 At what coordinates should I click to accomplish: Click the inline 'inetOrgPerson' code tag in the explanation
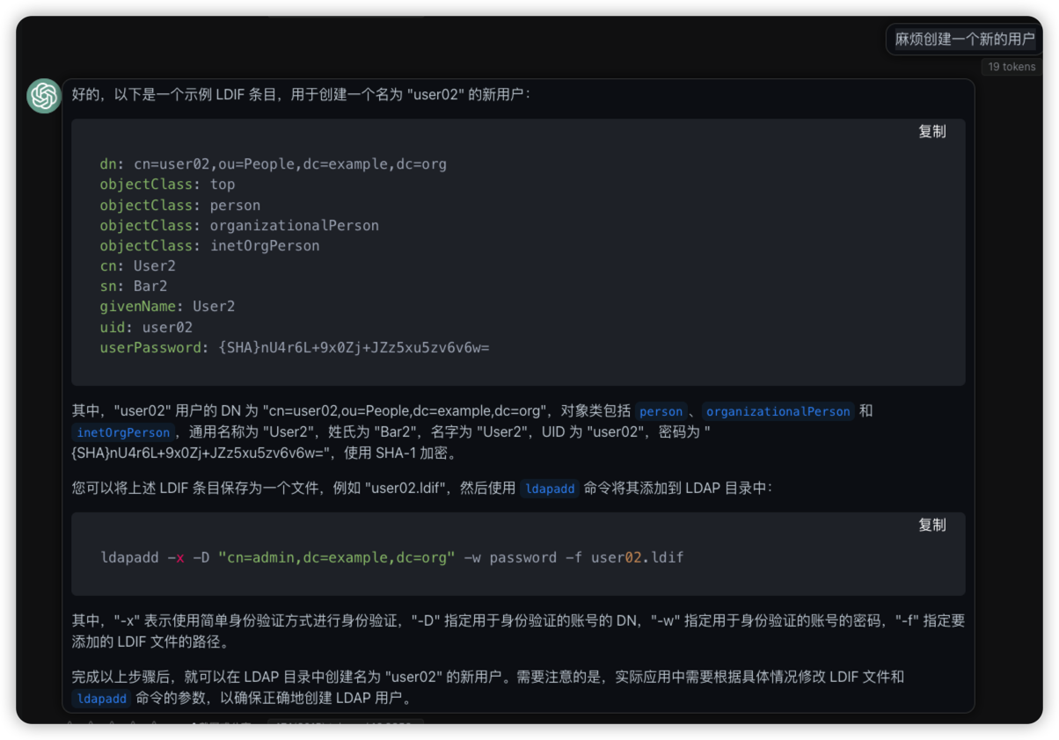(x=123, y=432)
